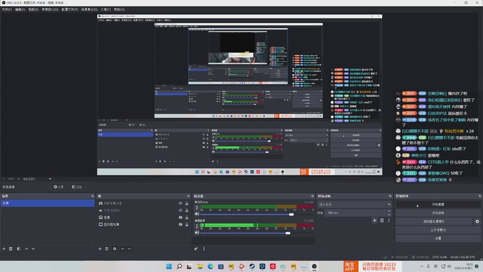
Task: Mute the 麦克风/Aux speaker icon
Action: click(x=197, y=214)
